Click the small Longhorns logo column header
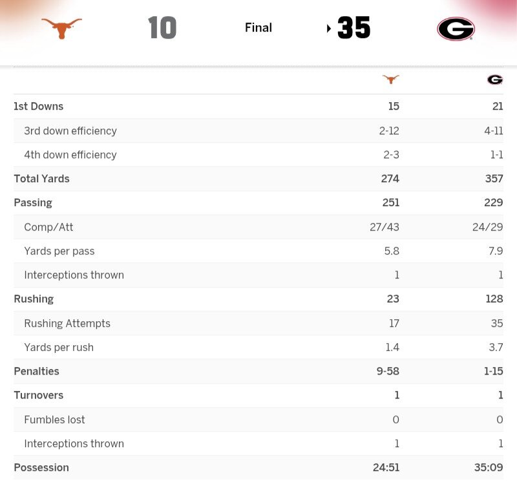517x484 pixels. pos(391,79)
